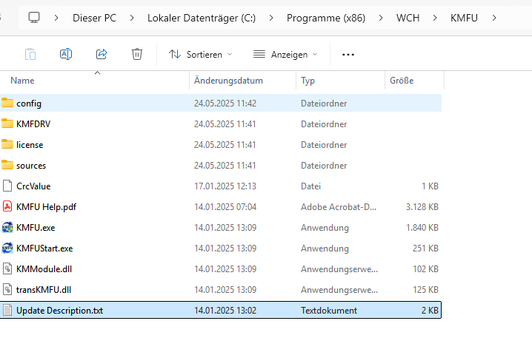This screenshot has height=355, width=532.
Task: Expand chevron after Dieser PC
Action: (132, 18)
